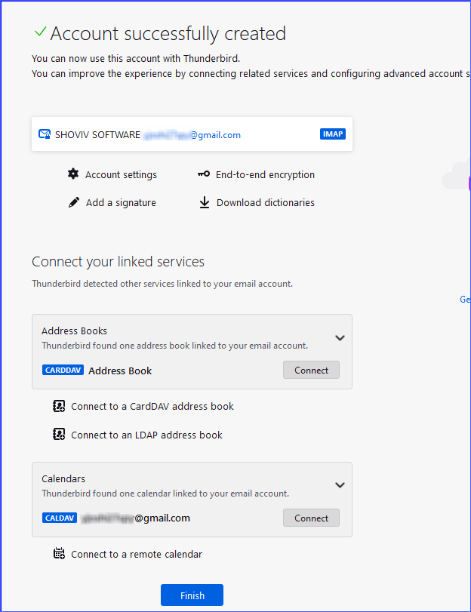The height and width of the screenshot is (612, 471).
Task: Choose Add a signature
Action: click(121, 202)
